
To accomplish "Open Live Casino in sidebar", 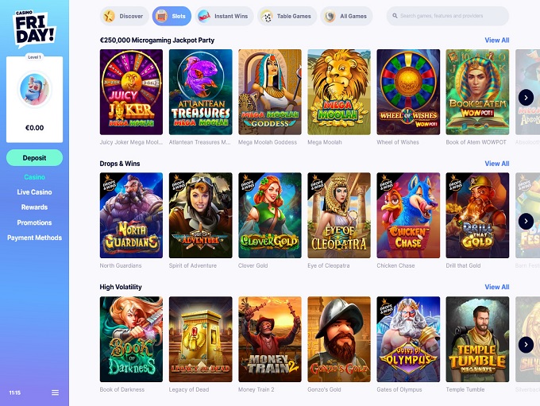I will 34,192.
